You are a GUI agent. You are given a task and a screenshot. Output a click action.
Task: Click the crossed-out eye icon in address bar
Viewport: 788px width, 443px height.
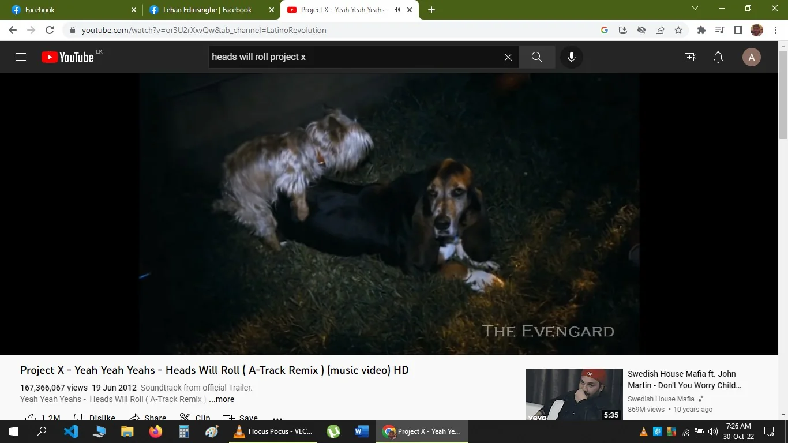pos(641,30)
